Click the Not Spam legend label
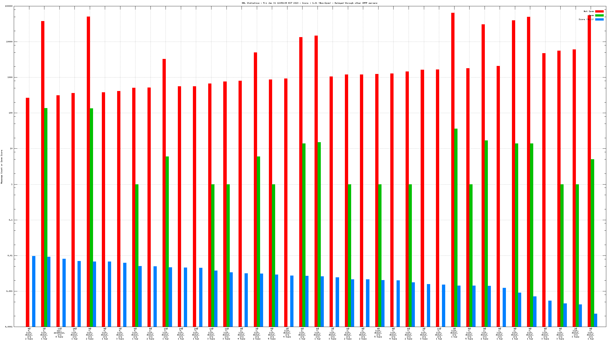The height and width of the screenshot is (343, 610). (x=588, y=12)
